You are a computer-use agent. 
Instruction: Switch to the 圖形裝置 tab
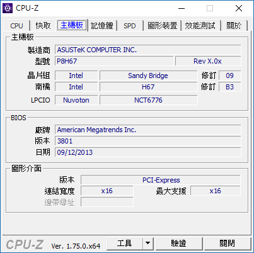163,26
